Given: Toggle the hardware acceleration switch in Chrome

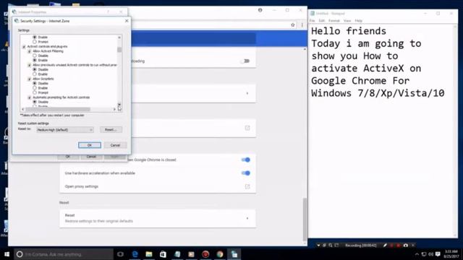Looking at the screenshot, I should (246, 173).
